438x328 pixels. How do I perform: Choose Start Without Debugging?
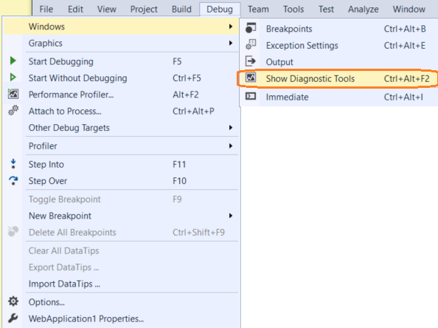click(x=121, y=78)
